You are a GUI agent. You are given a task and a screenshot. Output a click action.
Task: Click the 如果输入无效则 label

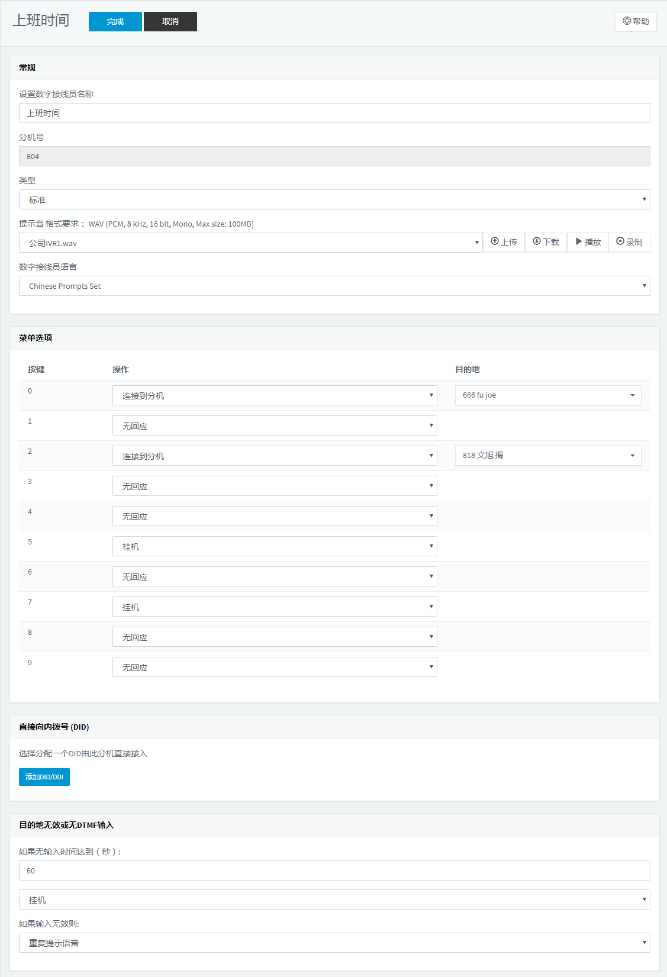49,924
